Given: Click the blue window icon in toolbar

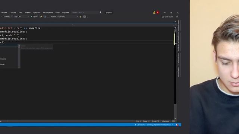Looking at the screenshot, I should (45, 16).
